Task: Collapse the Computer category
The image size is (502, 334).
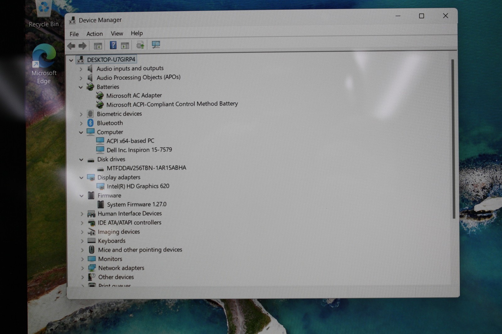Action: coord(81,132)
